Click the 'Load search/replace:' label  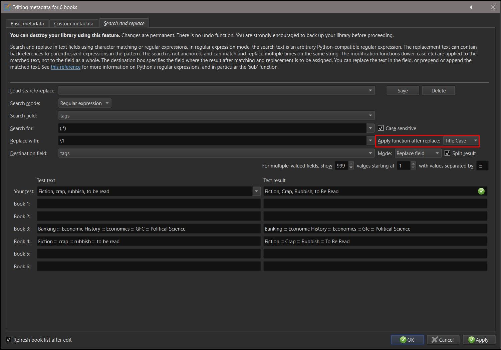pyautogui.click(x=33, y=91)
